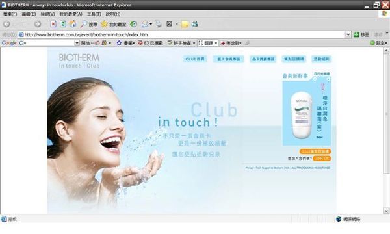Screen dimensions: 390x234
Task: Click the Google toolbar translate button
Action: click(205, 43)
